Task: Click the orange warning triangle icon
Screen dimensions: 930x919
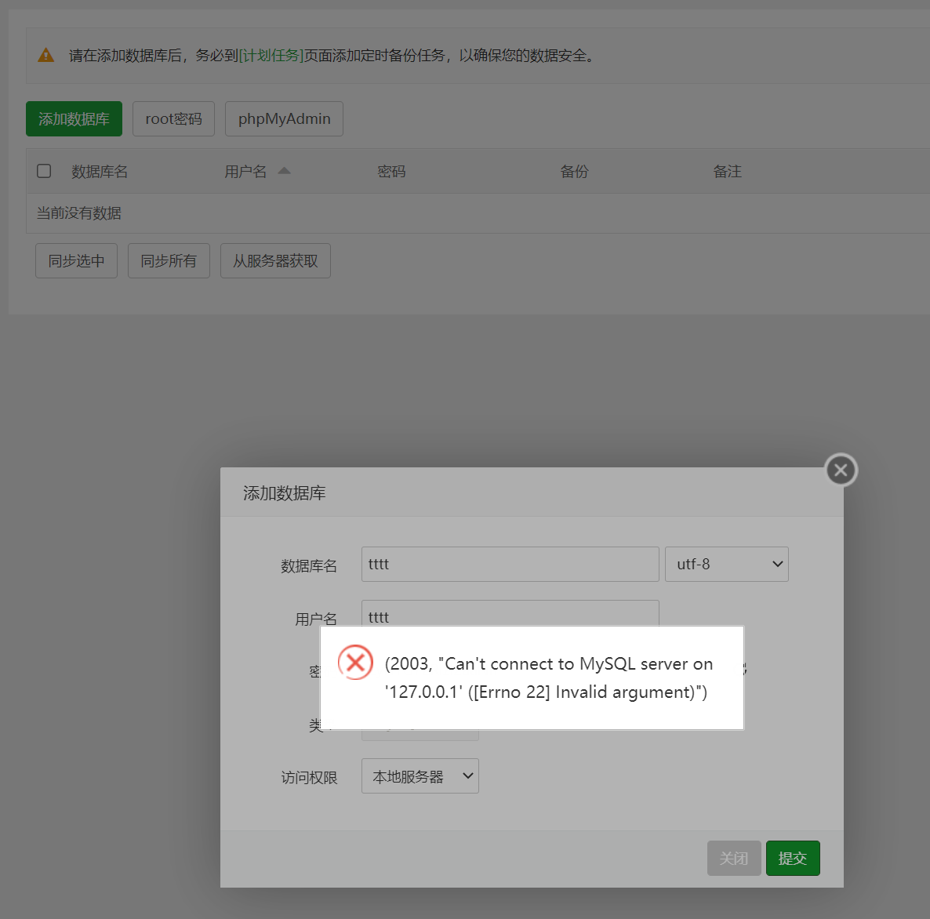Action: coord(45,55)
